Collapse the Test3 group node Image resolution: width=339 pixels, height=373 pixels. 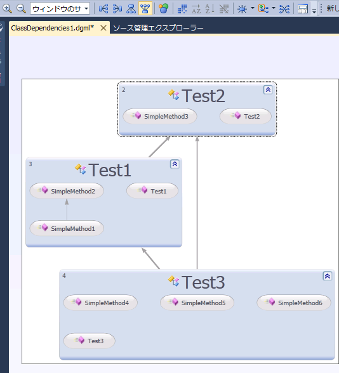328,276
